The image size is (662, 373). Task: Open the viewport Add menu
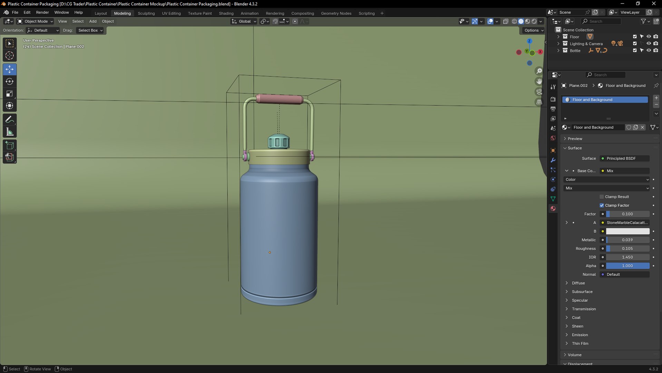point(93,21)
